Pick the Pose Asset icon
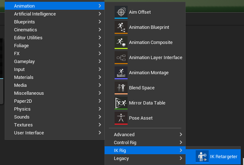The width and height of the screenshot is (244, 165). (x=121, y=118)
